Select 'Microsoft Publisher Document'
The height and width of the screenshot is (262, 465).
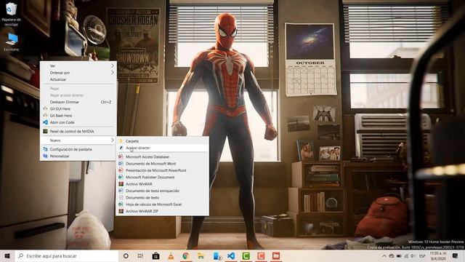coord(163,178)
